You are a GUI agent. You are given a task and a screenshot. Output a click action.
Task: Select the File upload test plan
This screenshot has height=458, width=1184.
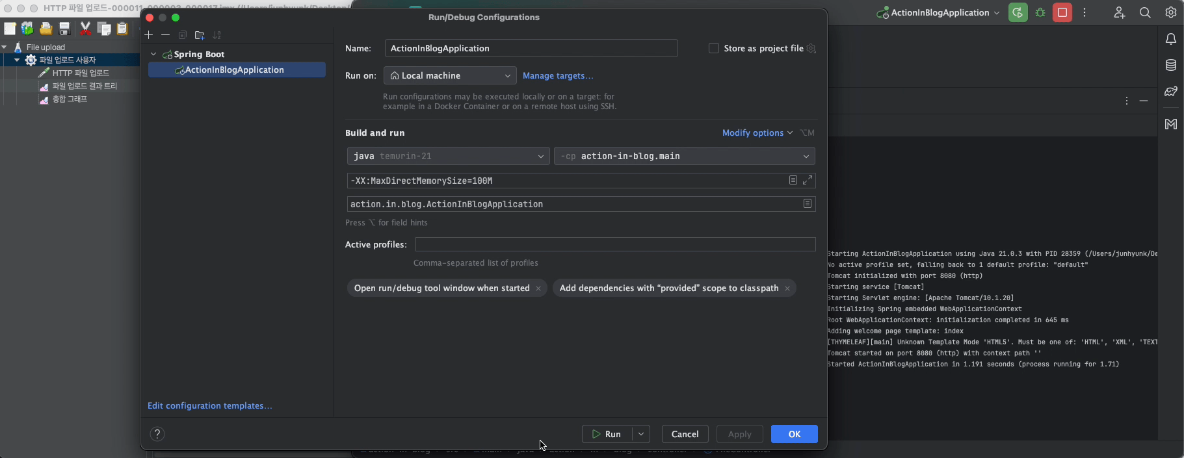pyautogui.click(x=46, y=47)
